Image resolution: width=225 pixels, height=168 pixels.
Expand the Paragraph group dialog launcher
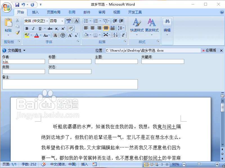click(x=125, y=41)
